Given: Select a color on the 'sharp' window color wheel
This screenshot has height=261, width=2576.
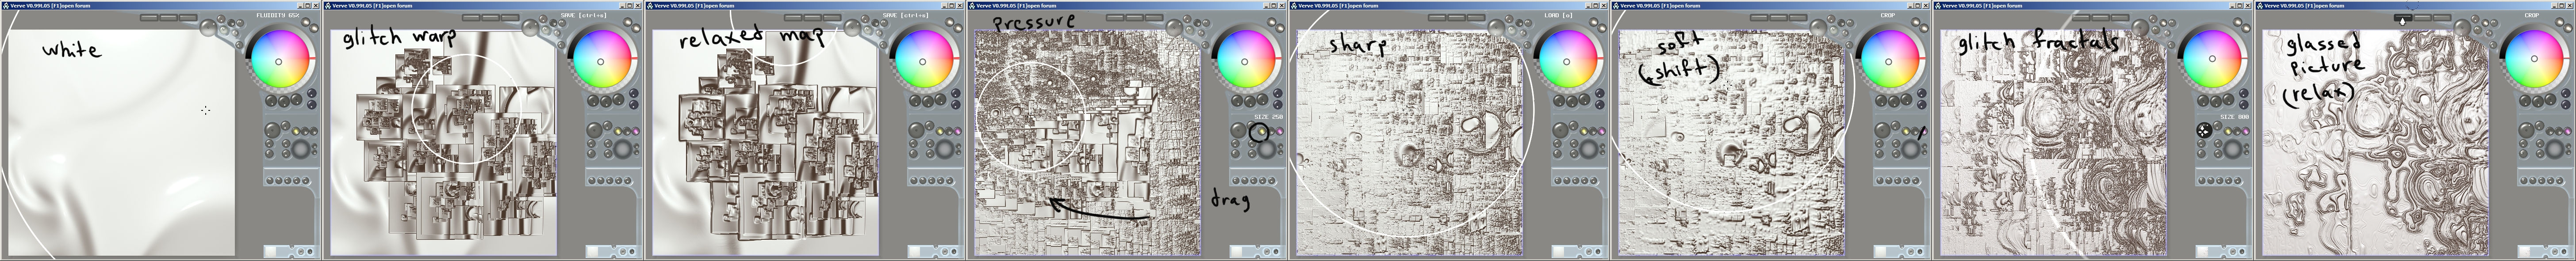Looking at the screenshot, I should (1566, 61).
